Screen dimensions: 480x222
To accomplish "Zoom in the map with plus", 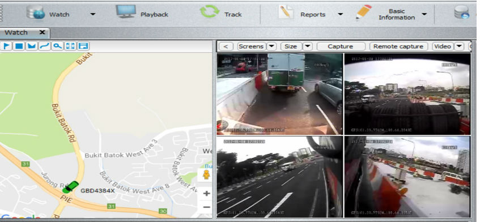I will [x=207, y=193].
